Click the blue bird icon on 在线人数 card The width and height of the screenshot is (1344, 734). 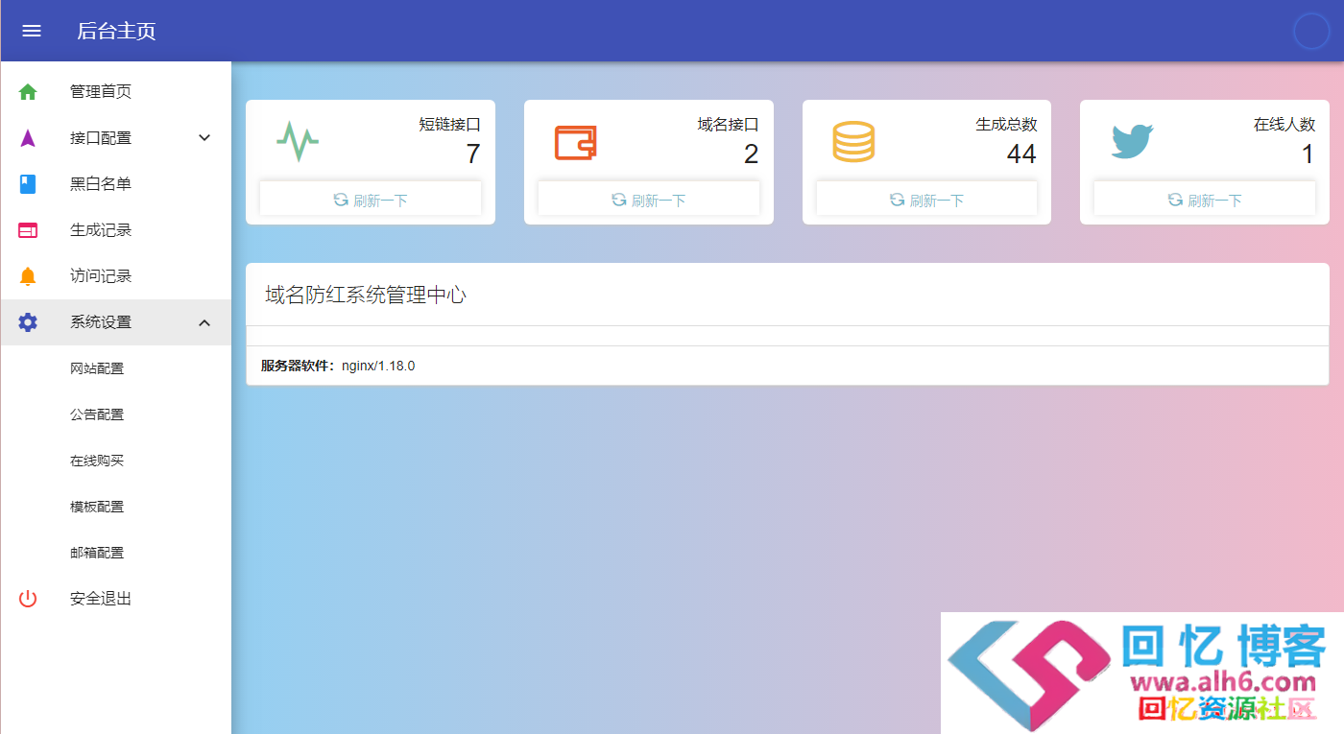tap(1133, 142)
